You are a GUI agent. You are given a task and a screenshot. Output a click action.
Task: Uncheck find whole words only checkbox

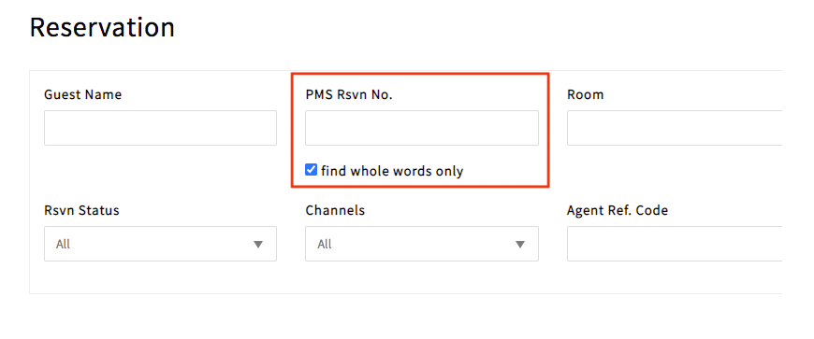311,170
